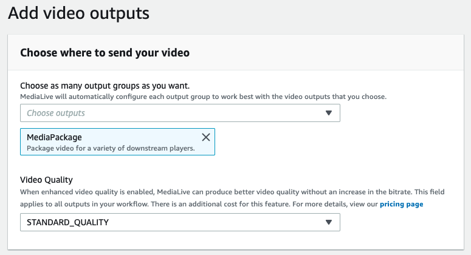Click the blank area of the panel header
Image resolution: width=471 pixels, height=255 pixels.
pyautogui.click(x=325, y=52)
